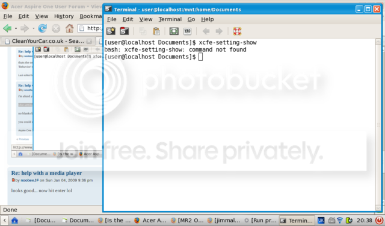The width and height of the screenshot is (385, 226).
Task: Open noobeeJF user profile link
Action: pyautogui.click(x=29, y=180)
